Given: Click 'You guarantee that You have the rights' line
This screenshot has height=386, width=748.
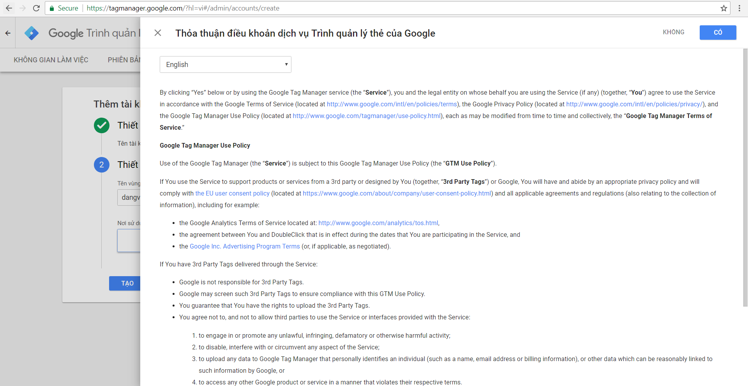Looking at the screenshot, I should [x=275, y=305].
